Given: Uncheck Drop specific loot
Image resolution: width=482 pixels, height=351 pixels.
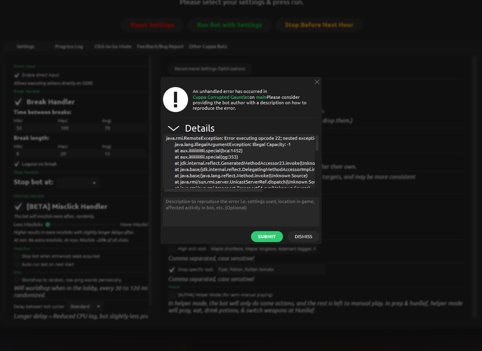Looking at the screenshot, I should coord(172,269).
